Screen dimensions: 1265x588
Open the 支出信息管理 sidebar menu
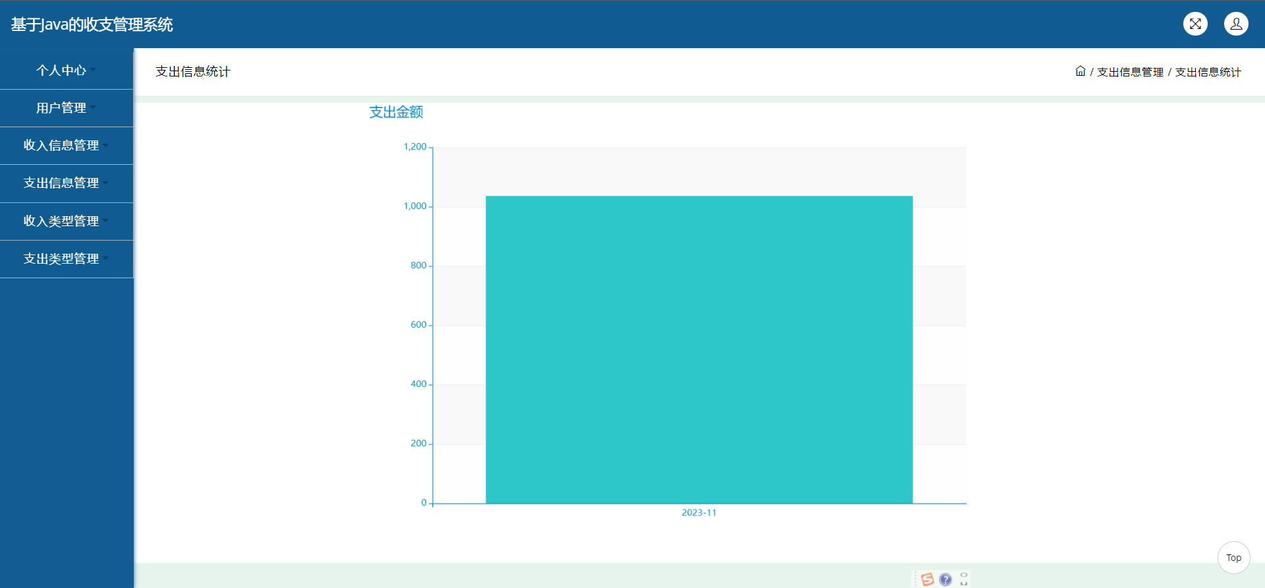[67, 183]
